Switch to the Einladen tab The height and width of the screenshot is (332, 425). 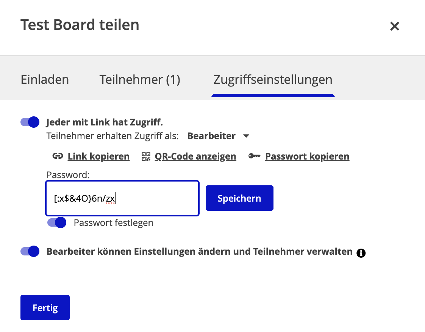point(44,79)
